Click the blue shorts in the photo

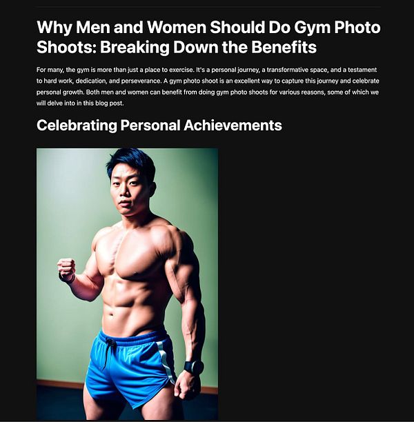click(129, 369)
